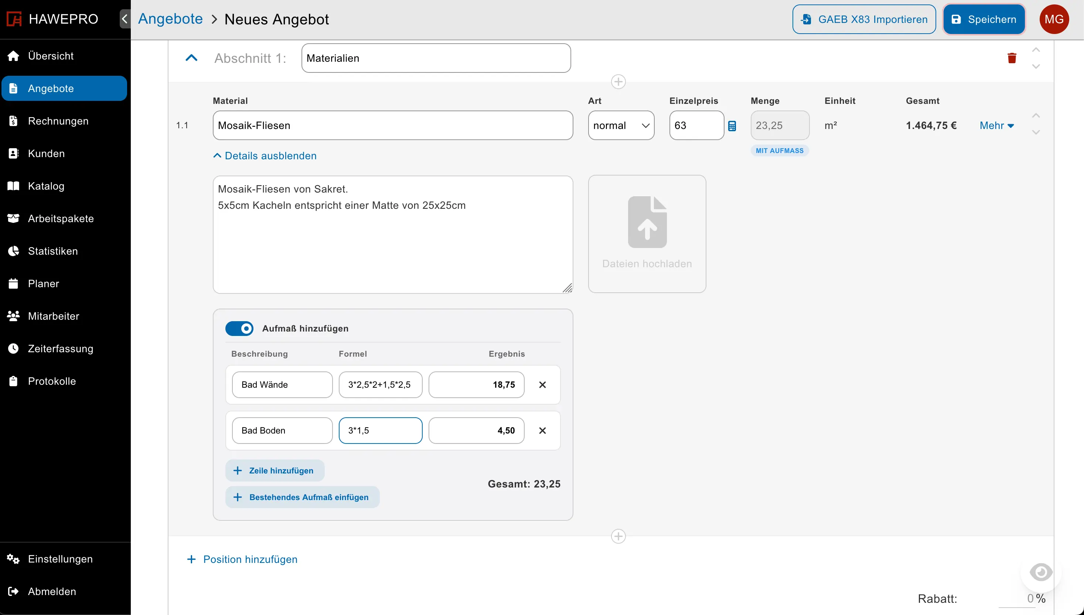Click the Speichern button

tap(984, 20)
